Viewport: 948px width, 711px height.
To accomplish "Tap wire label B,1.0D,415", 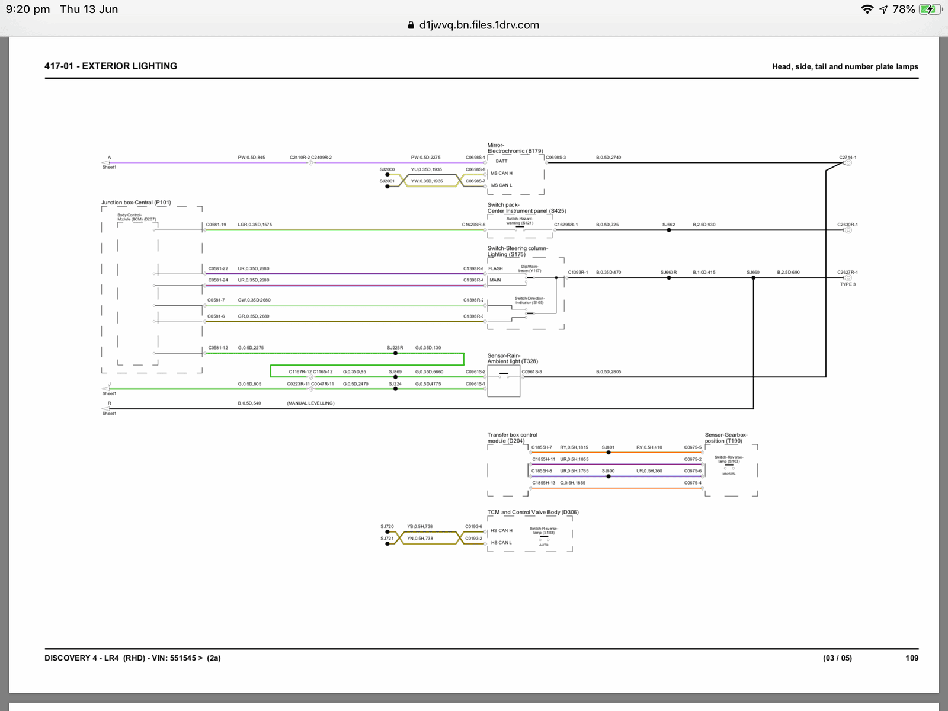I will [x=704, y=273].
